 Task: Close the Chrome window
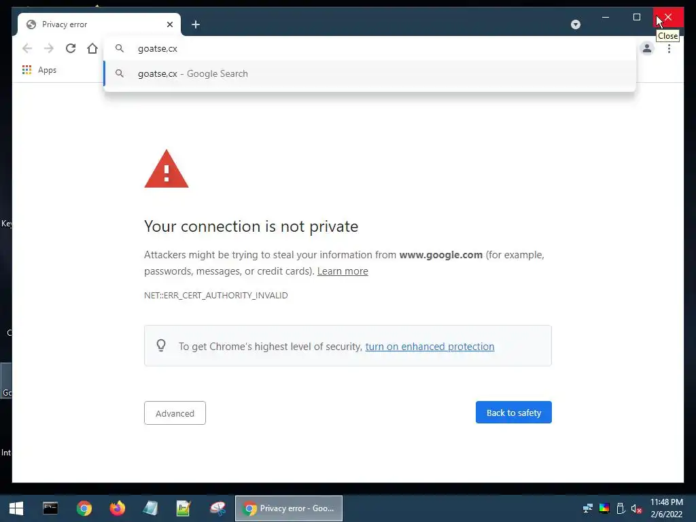click(x=668, y=17)
